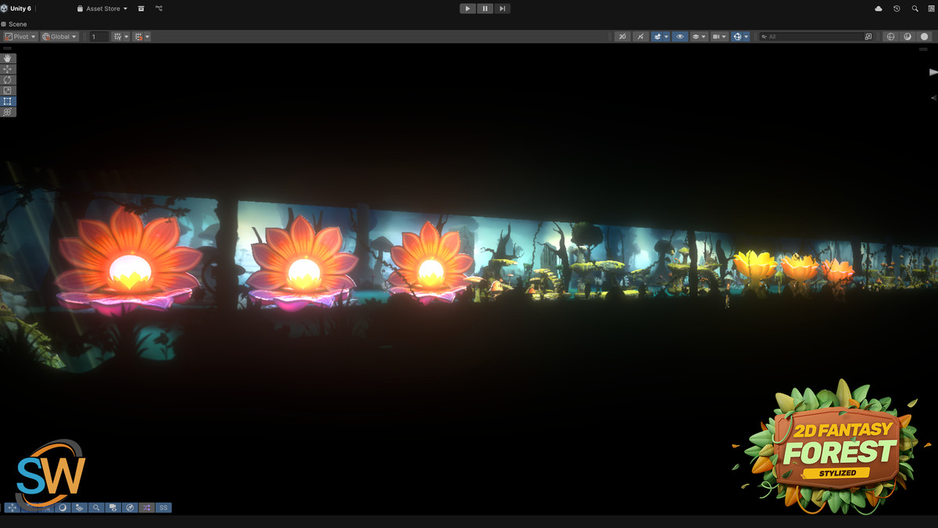Image resolution: width=938 pixels, height=528 pixels.
Task: Click the grid size input field
Action: tap(98, 37)
